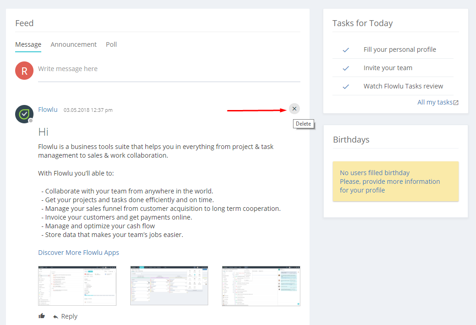Switch to the Message tab

(x=28, y=44)
